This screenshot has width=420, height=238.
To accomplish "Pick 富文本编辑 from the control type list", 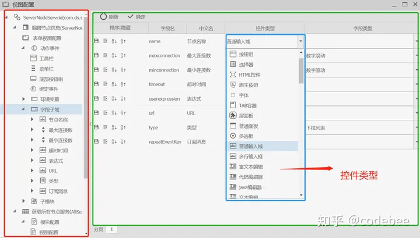I will tap(251, 166).
